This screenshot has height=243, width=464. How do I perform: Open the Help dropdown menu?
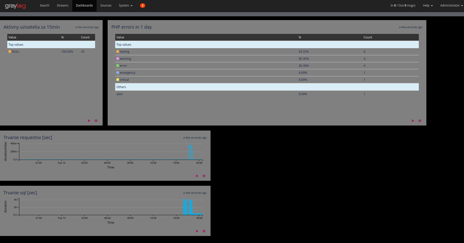click(427, 5)
